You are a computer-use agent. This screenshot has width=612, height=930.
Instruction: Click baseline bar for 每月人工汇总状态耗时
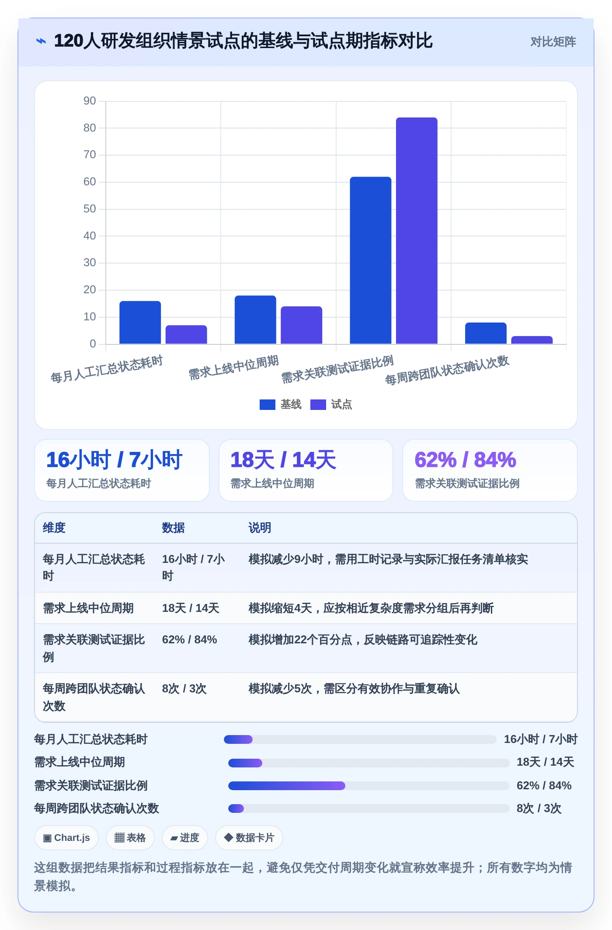click(x=140, y=323)
